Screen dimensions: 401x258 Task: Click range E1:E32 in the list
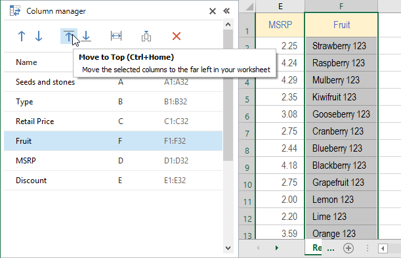[x=175, y=181]
